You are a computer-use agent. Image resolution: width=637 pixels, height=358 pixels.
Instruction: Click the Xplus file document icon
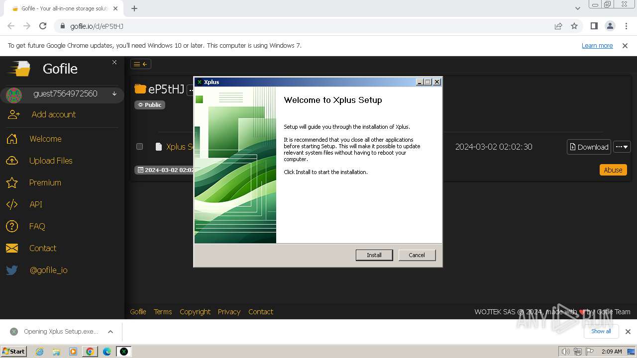coord(159,147)
